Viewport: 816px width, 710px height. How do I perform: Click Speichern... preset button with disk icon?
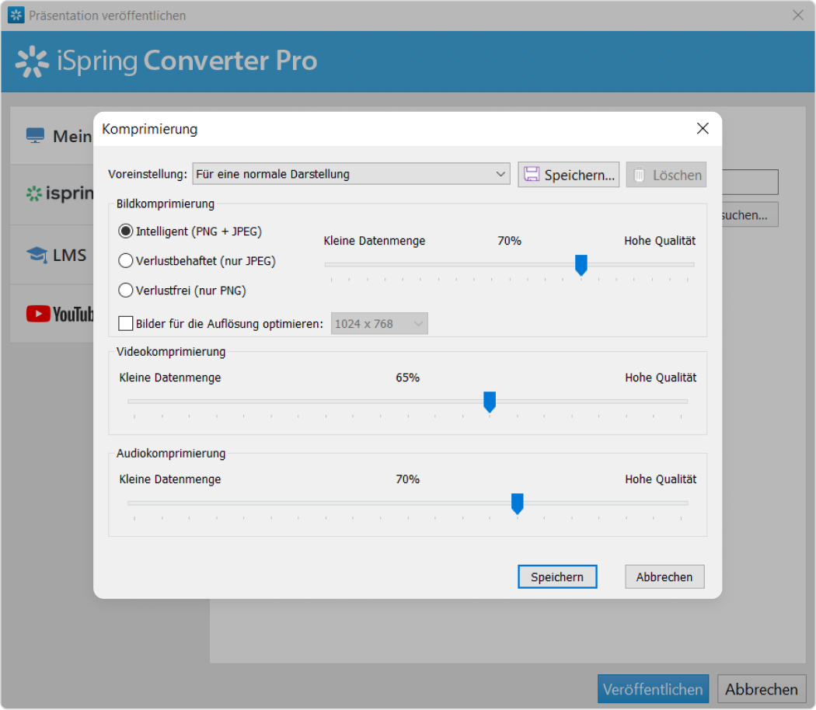(x=568, y=174)
